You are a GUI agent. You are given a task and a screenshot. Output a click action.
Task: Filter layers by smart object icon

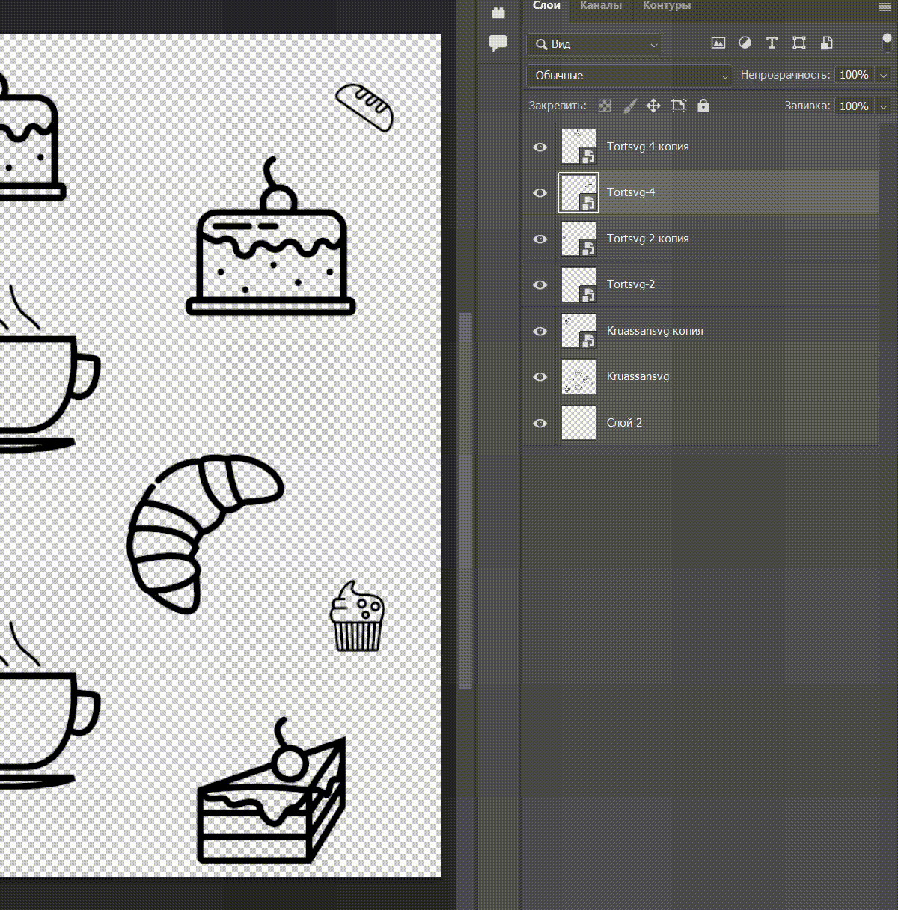826,43
